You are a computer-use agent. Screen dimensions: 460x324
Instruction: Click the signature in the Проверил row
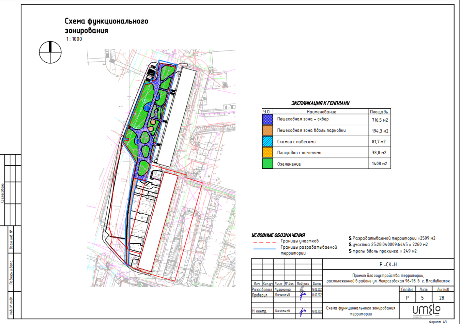click(302, 295)
